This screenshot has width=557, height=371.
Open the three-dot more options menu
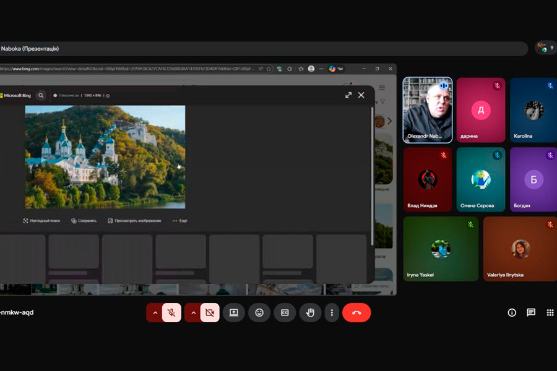(x=332, y=313)
